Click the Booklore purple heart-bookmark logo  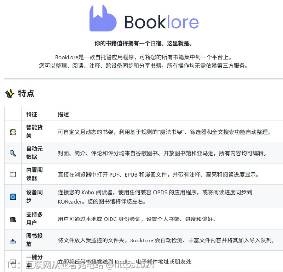pyautogui.click(x=103, y=18)
